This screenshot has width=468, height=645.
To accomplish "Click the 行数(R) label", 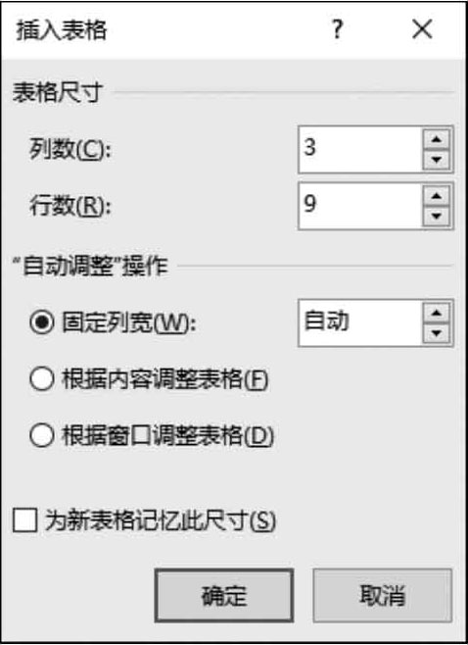I will tap(70, 206).
